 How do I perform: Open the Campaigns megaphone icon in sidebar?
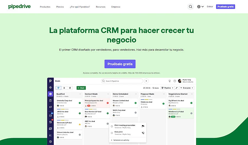click(50, 107)
